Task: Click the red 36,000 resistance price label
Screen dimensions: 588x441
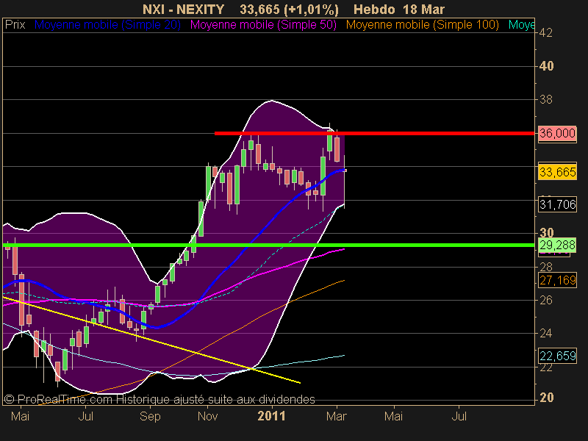Action: tap(557, 133)
